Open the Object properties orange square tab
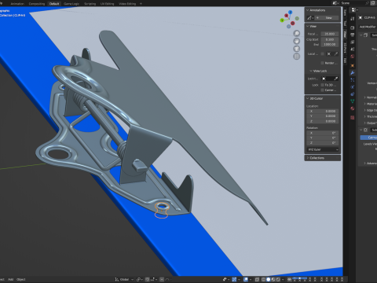The image size is (377, 283). tap(353, 65)
